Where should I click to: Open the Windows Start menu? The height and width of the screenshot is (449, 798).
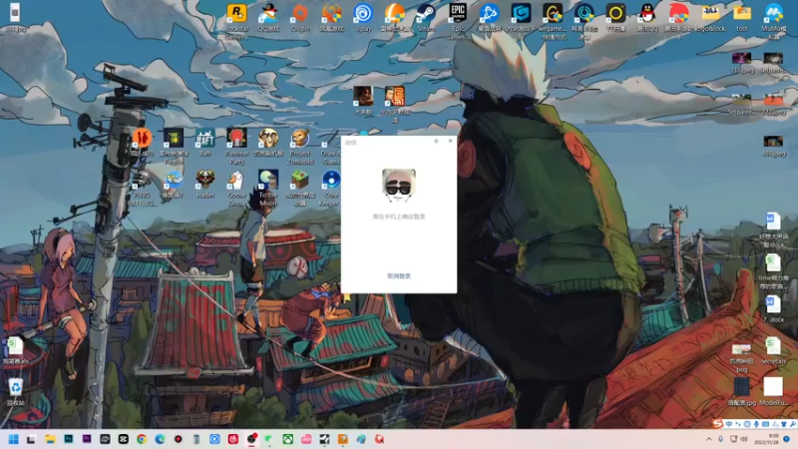[14, 439]
